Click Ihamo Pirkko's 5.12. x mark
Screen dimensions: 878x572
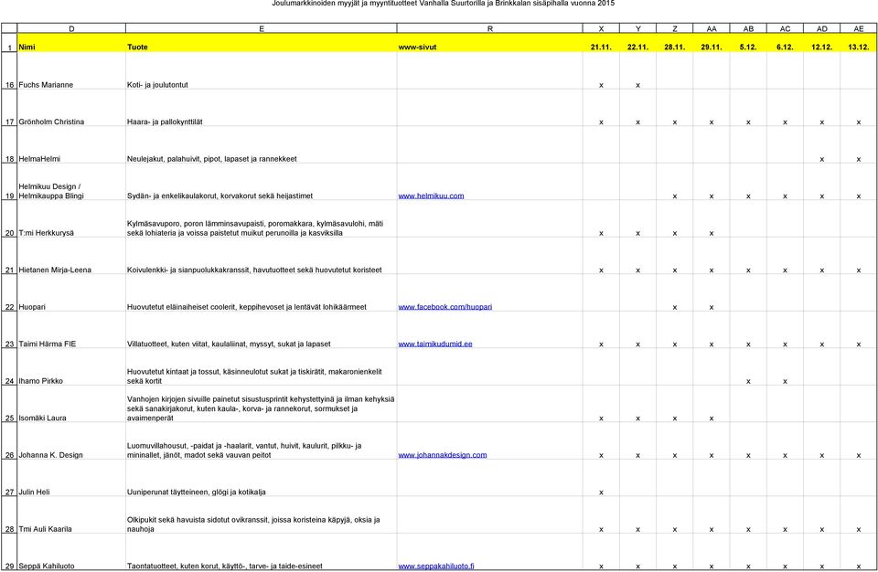click(748, 382)
